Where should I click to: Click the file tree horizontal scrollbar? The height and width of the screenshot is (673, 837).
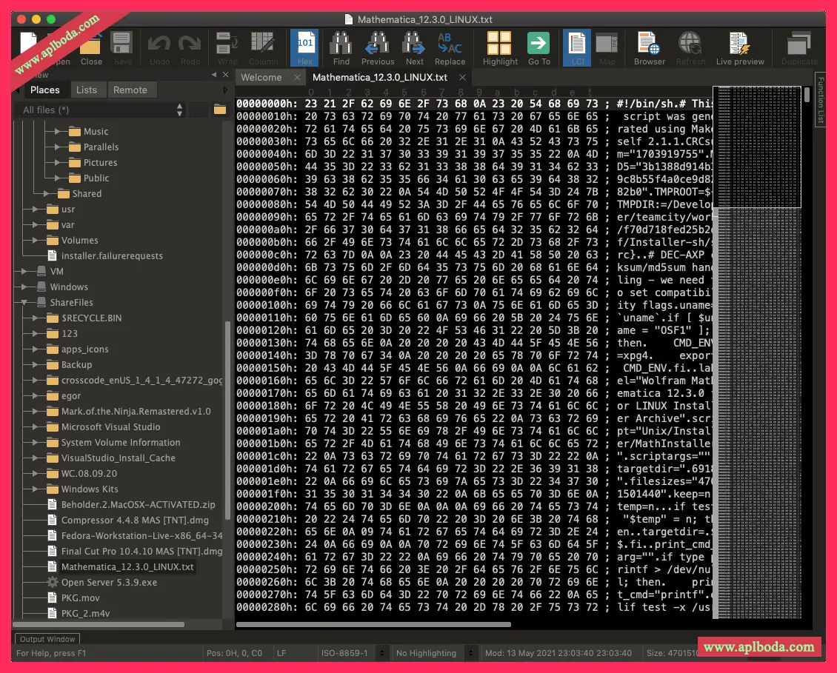[99, 624]
